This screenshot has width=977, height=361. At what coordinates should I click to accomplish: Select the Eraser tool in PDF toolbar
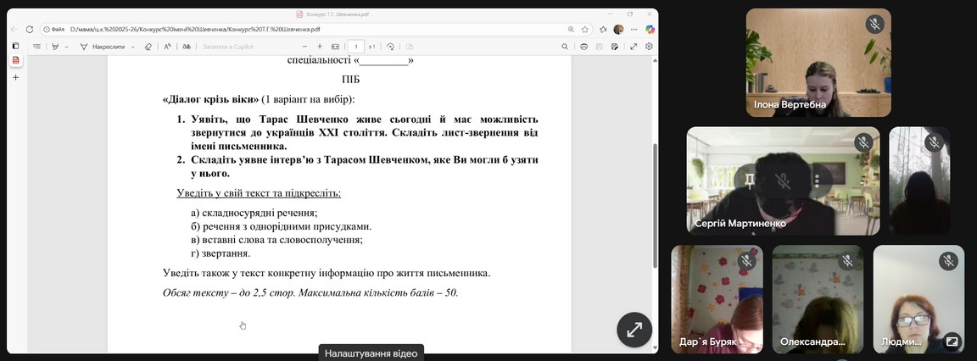(148, 47)
